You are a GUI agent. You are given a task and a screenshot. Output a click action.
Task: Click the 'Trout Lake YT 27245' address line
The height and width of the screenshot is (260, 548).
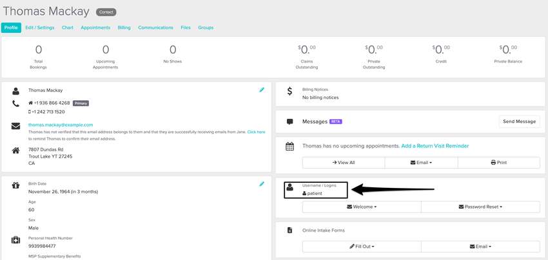50,156
